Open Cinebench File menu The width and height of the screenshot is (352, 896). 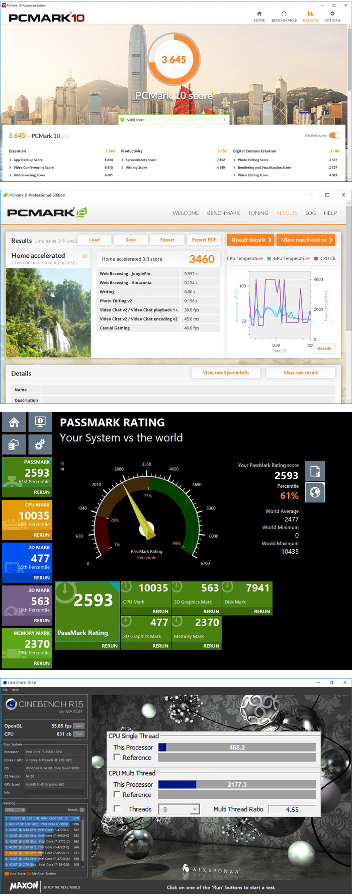pyautogui.click(x=5, y=690)
